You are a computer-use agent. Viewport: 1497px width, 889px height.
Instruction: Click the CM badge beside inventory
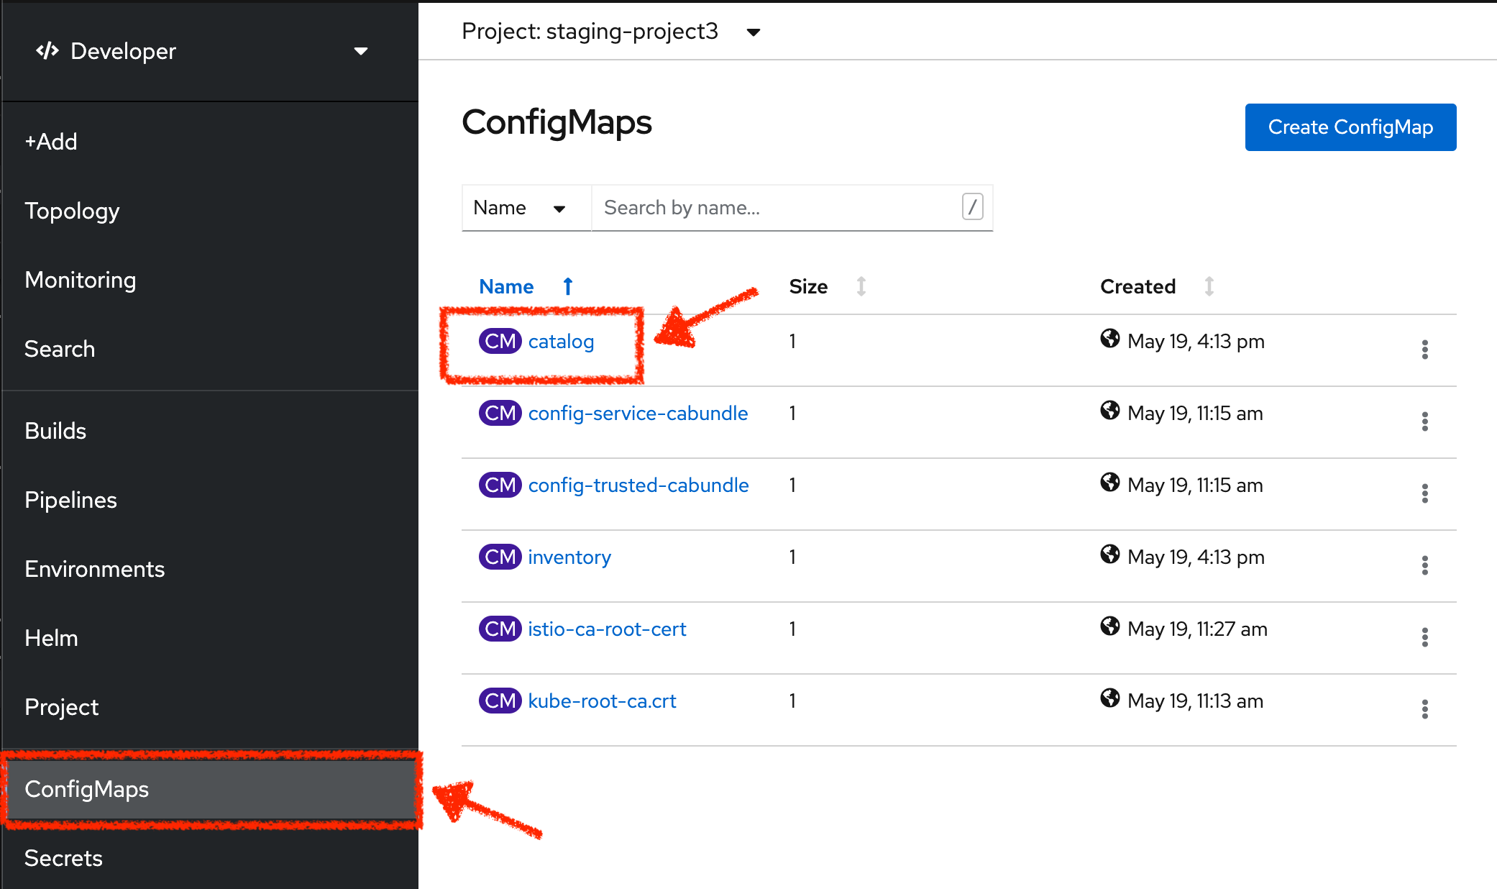(x=500, y=557)
